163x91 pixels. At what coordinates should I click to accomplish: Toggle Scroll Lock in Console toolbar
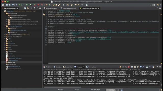[135, 67]
